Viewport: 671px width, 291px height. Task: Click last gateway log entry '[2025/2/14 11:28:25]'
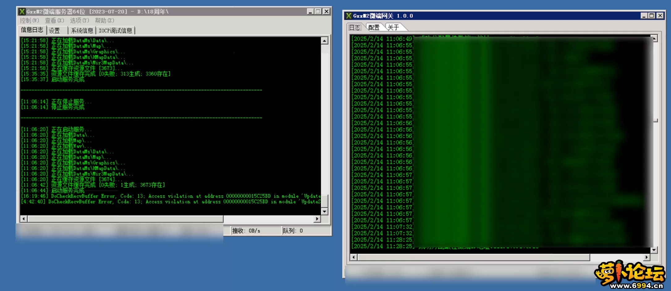point(382,246)
